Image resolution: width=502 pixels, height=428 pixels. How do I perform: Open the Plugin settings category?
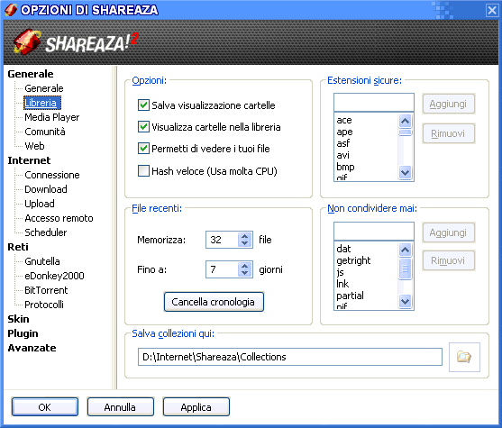23,333
